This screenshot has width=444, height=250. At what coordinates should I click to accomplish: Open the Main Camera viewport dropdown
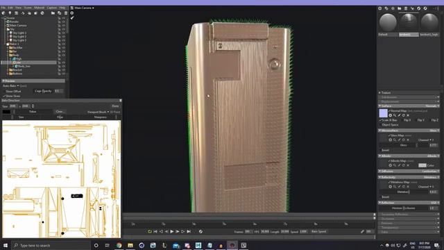point(84,8)
